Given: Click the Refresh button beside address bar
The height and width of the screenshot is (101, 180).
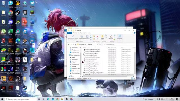Looking at the screenshot, I should [x=100, y=44].
